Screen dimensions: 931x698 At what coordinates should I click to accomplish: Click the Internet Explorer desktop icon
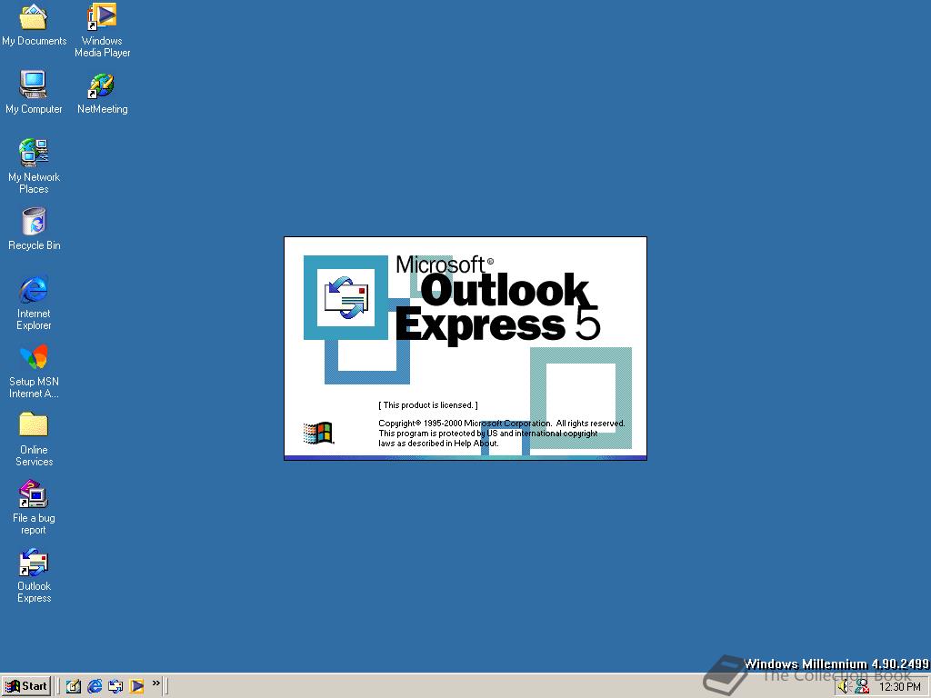click(34, 303)
